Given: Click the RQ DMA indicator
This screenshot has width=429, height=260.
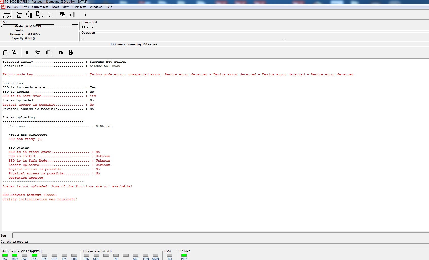Looking at the screenshot, I should (170, 255).
